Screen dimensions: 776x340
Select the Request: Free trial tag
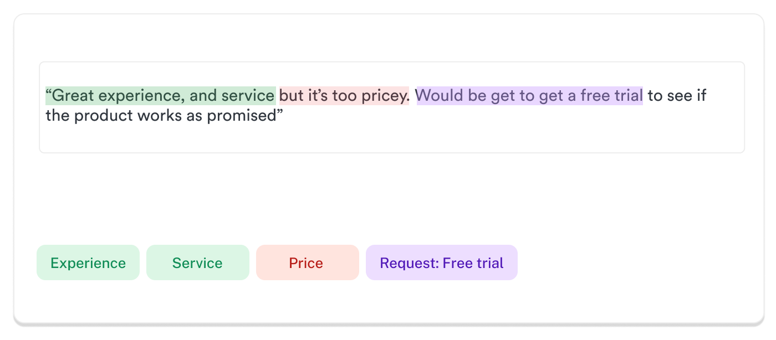point(442,262)
